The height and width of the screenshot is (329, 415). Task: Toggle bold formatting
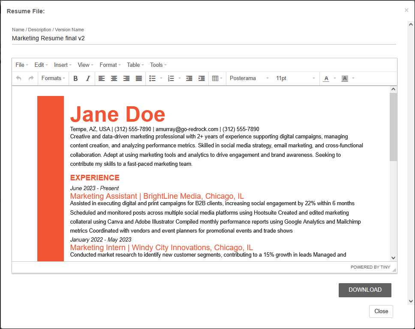coord(75,78)
